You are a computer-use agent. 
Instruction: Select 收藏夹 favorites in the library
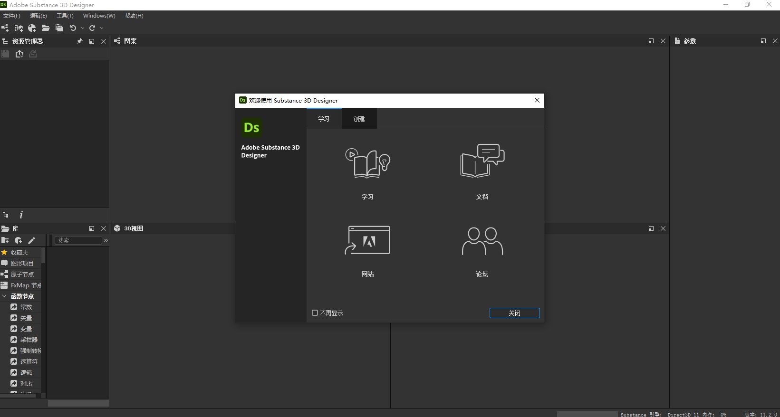click(19, 253)
